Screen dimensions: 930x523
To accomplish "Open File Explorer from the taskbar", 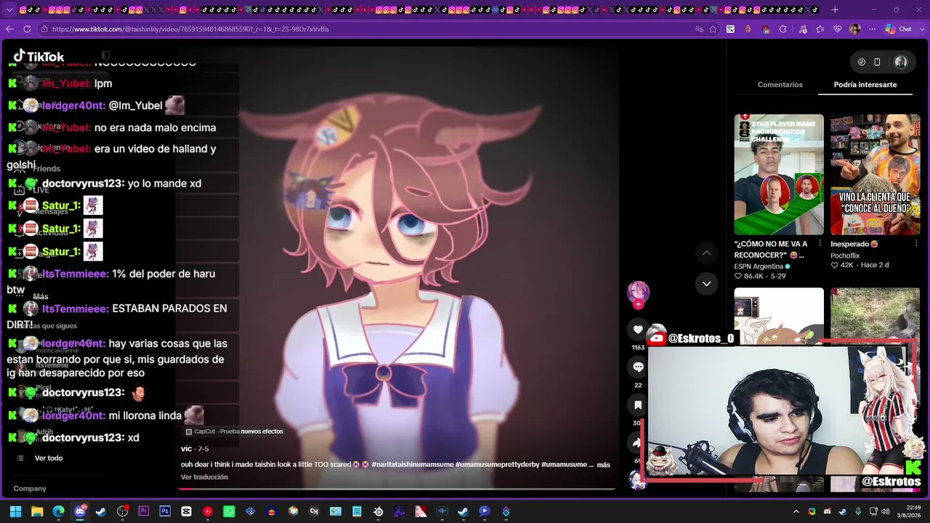I will coord(37,511).
